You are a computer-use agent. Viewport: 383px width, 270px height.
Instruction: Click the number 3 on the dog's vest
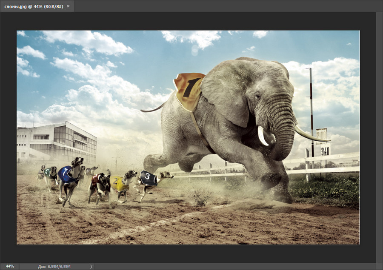(x=147, y=176)
